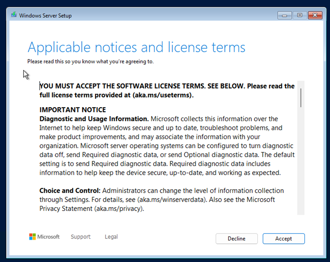Maximize the Windows Server Setup window
Viewport: 330px width, 262px height.
point(300,15)
